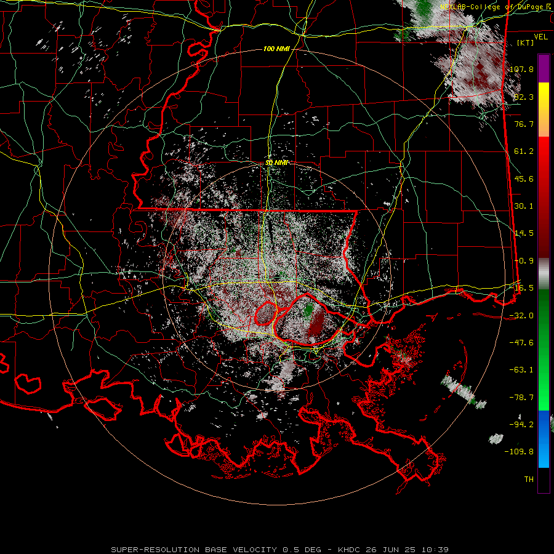This screenshot has height=554, width=554.
Task: Select the -47.6 velocity scale value
Action: [521, 343]
